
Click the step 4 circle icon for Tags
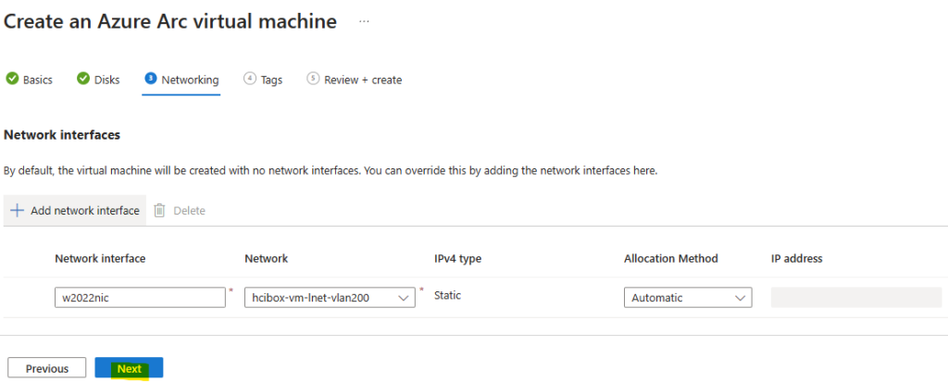[x=250, y=79]
